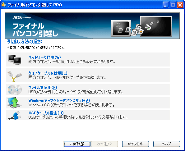Click the disabled 次へ(N) > button

(x=104, y=144)
